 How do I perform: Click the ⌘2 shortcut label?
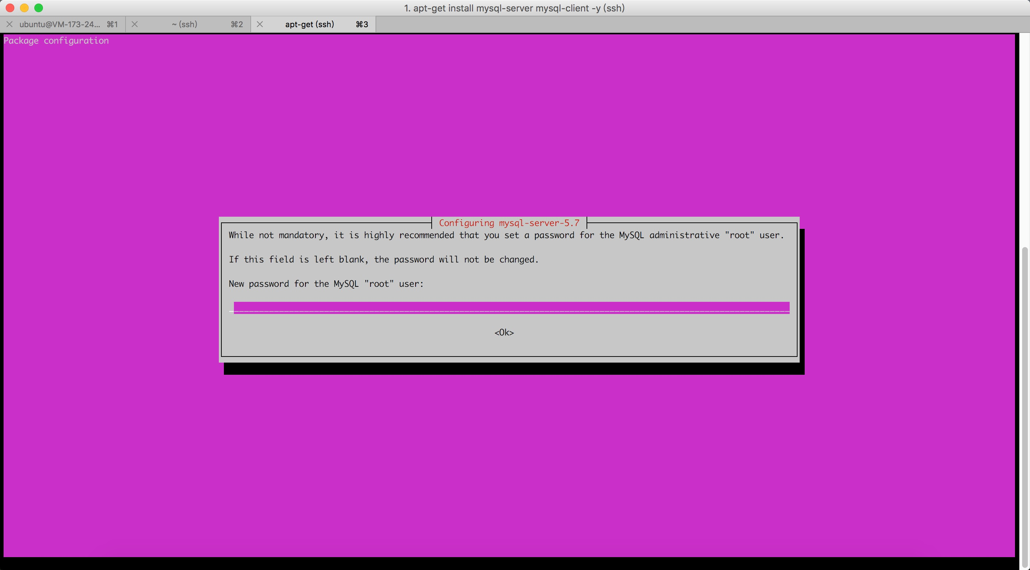click(x=237, y=24)
